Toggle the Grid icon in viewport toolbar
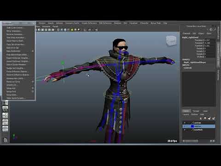Image resolution: width=221 pixels, height=166 pixels. point(58,30)
